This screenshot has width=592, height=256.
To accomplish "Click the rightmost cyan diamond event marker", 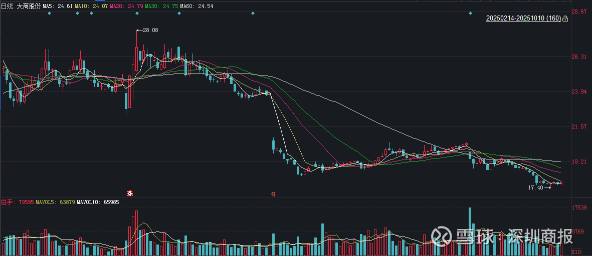I will click(470, 13).
